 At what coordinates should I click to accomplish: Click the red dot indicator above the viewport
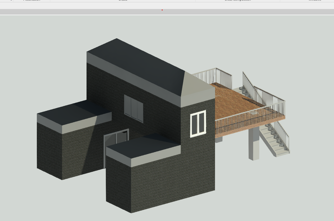coord(162,10)
